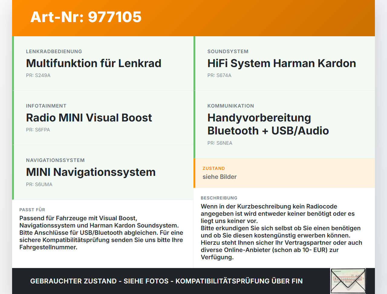
Task: Click the 'SOUNDSYSTEM' label
Action: [x=228, y=52]
